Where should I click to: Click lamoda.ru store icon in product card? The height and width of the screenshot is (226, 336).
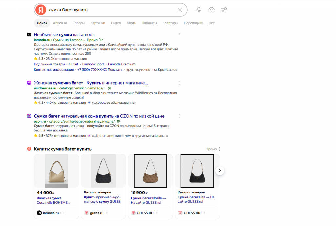[x=39, y=213]
